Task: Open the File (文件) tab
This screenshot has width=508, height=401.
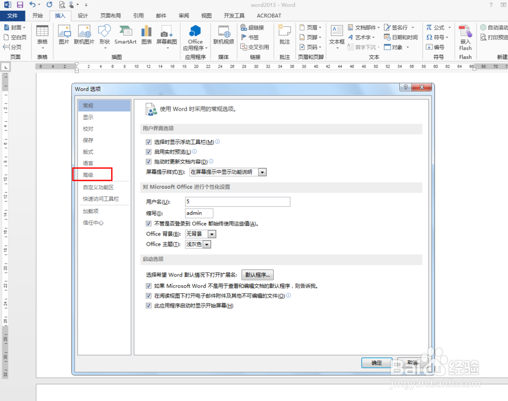Action: point(12,16)
